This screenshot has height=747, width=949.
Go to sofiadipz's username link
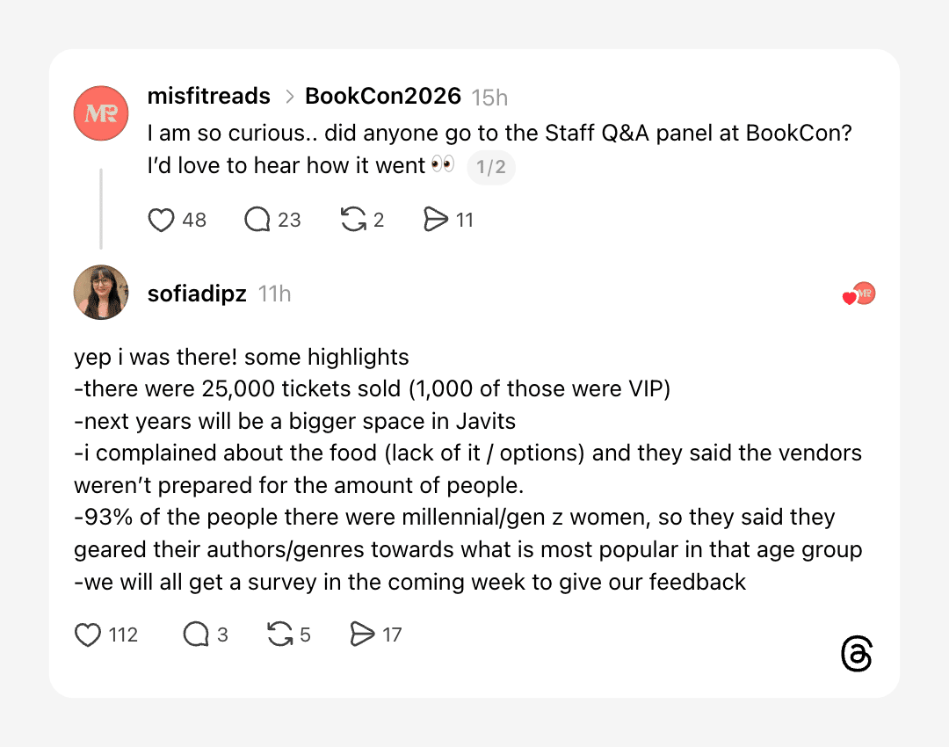197,294
